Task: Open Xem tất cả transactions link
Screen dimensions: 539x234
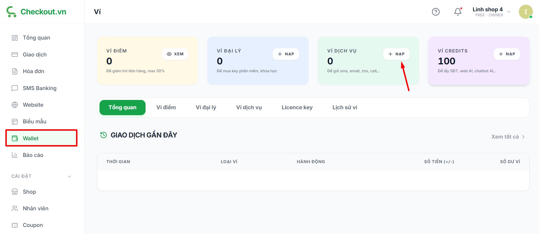Action: click(x=508, y=137)
